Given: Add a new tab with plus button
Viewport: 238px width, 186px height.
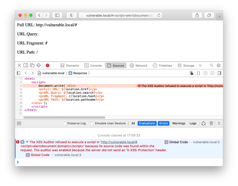Looking at the screenshot, I should (x=219, y=17).
